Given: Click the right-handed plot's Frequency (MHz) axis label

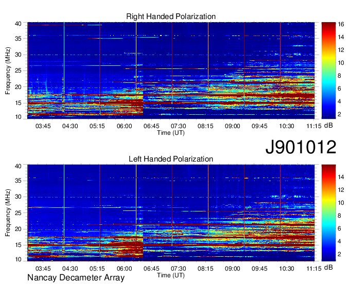Looking at the screenshot, I should pyautogui.click(x=8, y=70).
